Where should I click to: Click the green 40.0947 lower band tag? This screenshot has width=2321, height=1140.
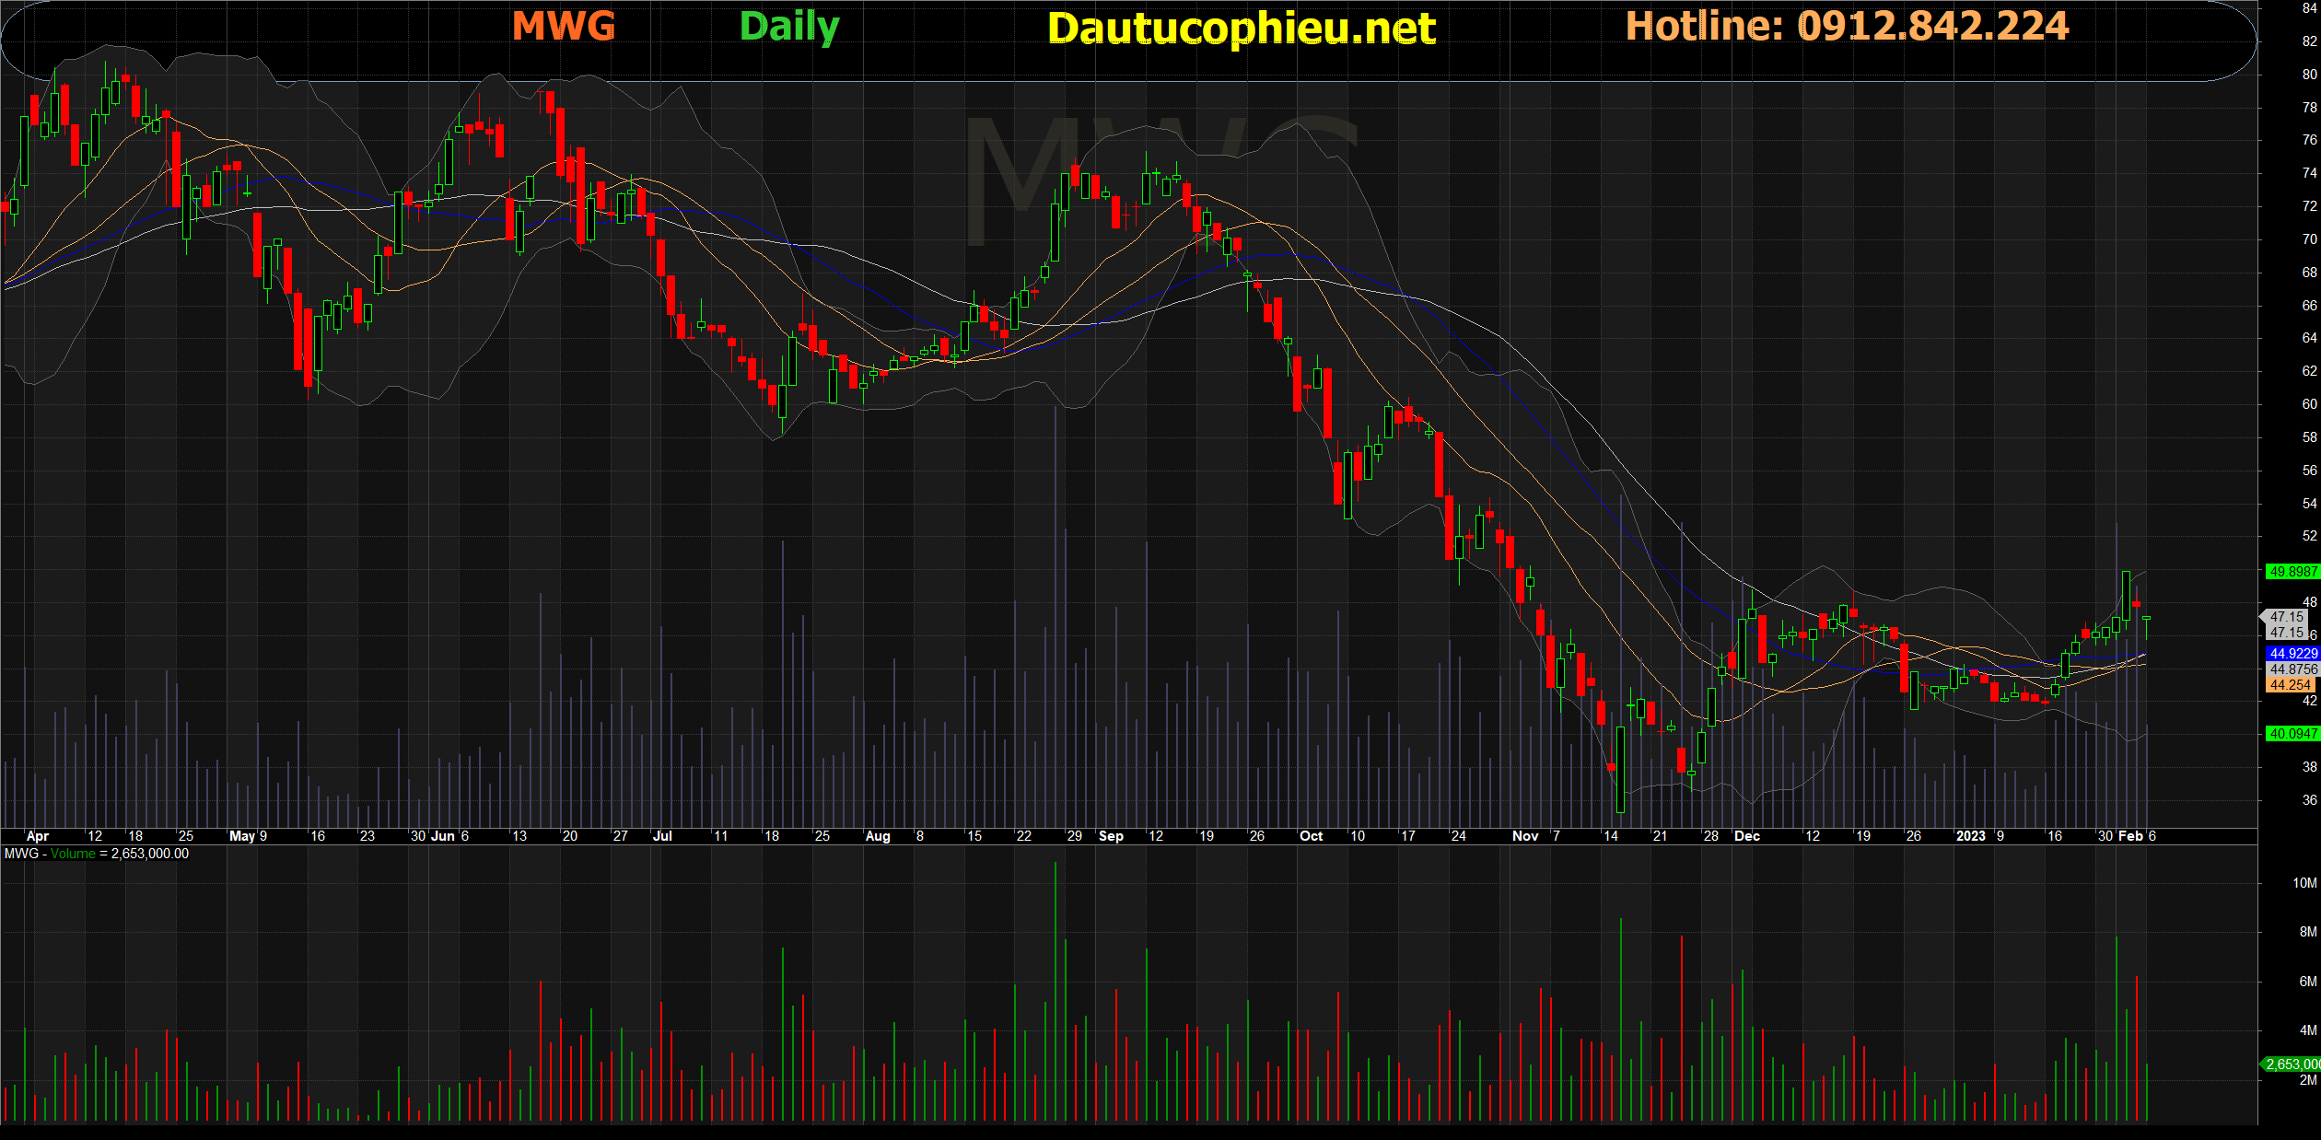point(2292,734)
